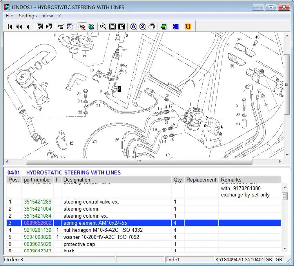Click callout 41 in the diagram
The image size is (294, 266).
78,83
